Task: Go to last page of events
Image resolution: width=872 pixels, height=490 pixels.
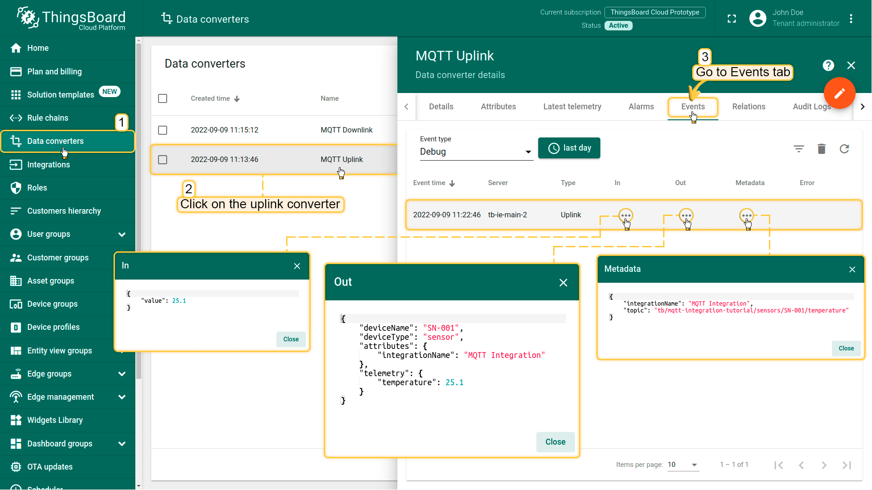Action: [847, 465]
